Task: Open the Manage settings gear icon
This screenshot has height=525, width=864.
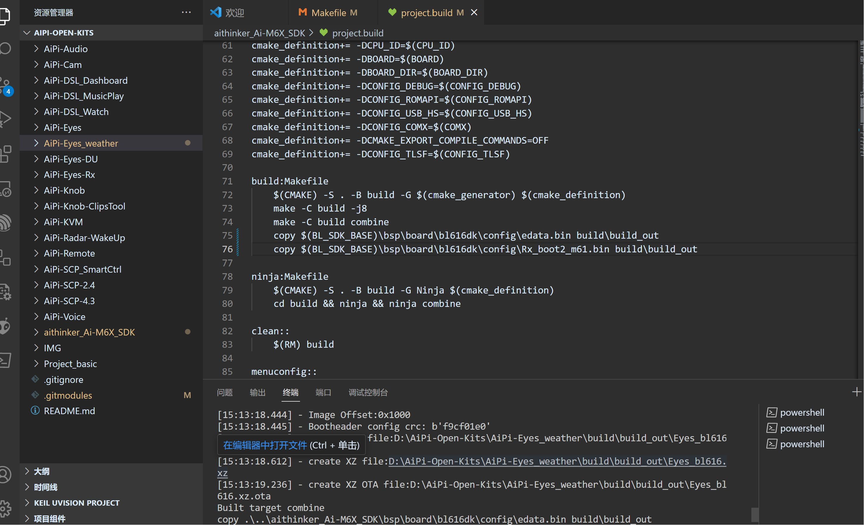Action: [x=5, y=508]
